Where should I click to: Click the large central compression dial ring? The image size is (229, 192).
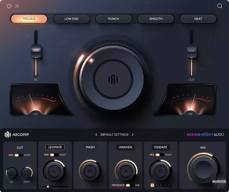coord(112,78)
